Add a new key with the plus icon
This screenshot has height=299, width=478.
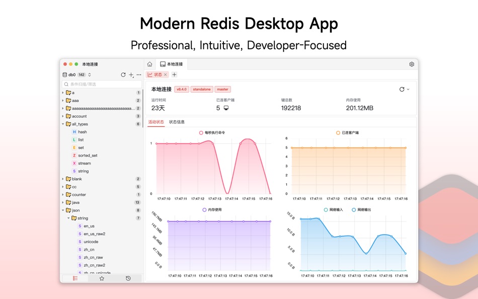click(131, 74)
